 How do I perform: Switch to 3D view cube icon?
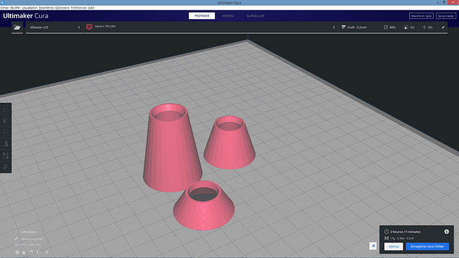17,252
